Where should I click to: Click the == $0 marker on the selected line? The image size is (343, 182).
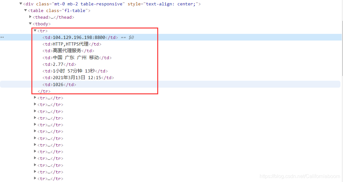127,38
